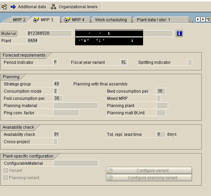Screen dimensions: 211x196
Task: Open the Work scheduling tab
Action: coord(111,20)
